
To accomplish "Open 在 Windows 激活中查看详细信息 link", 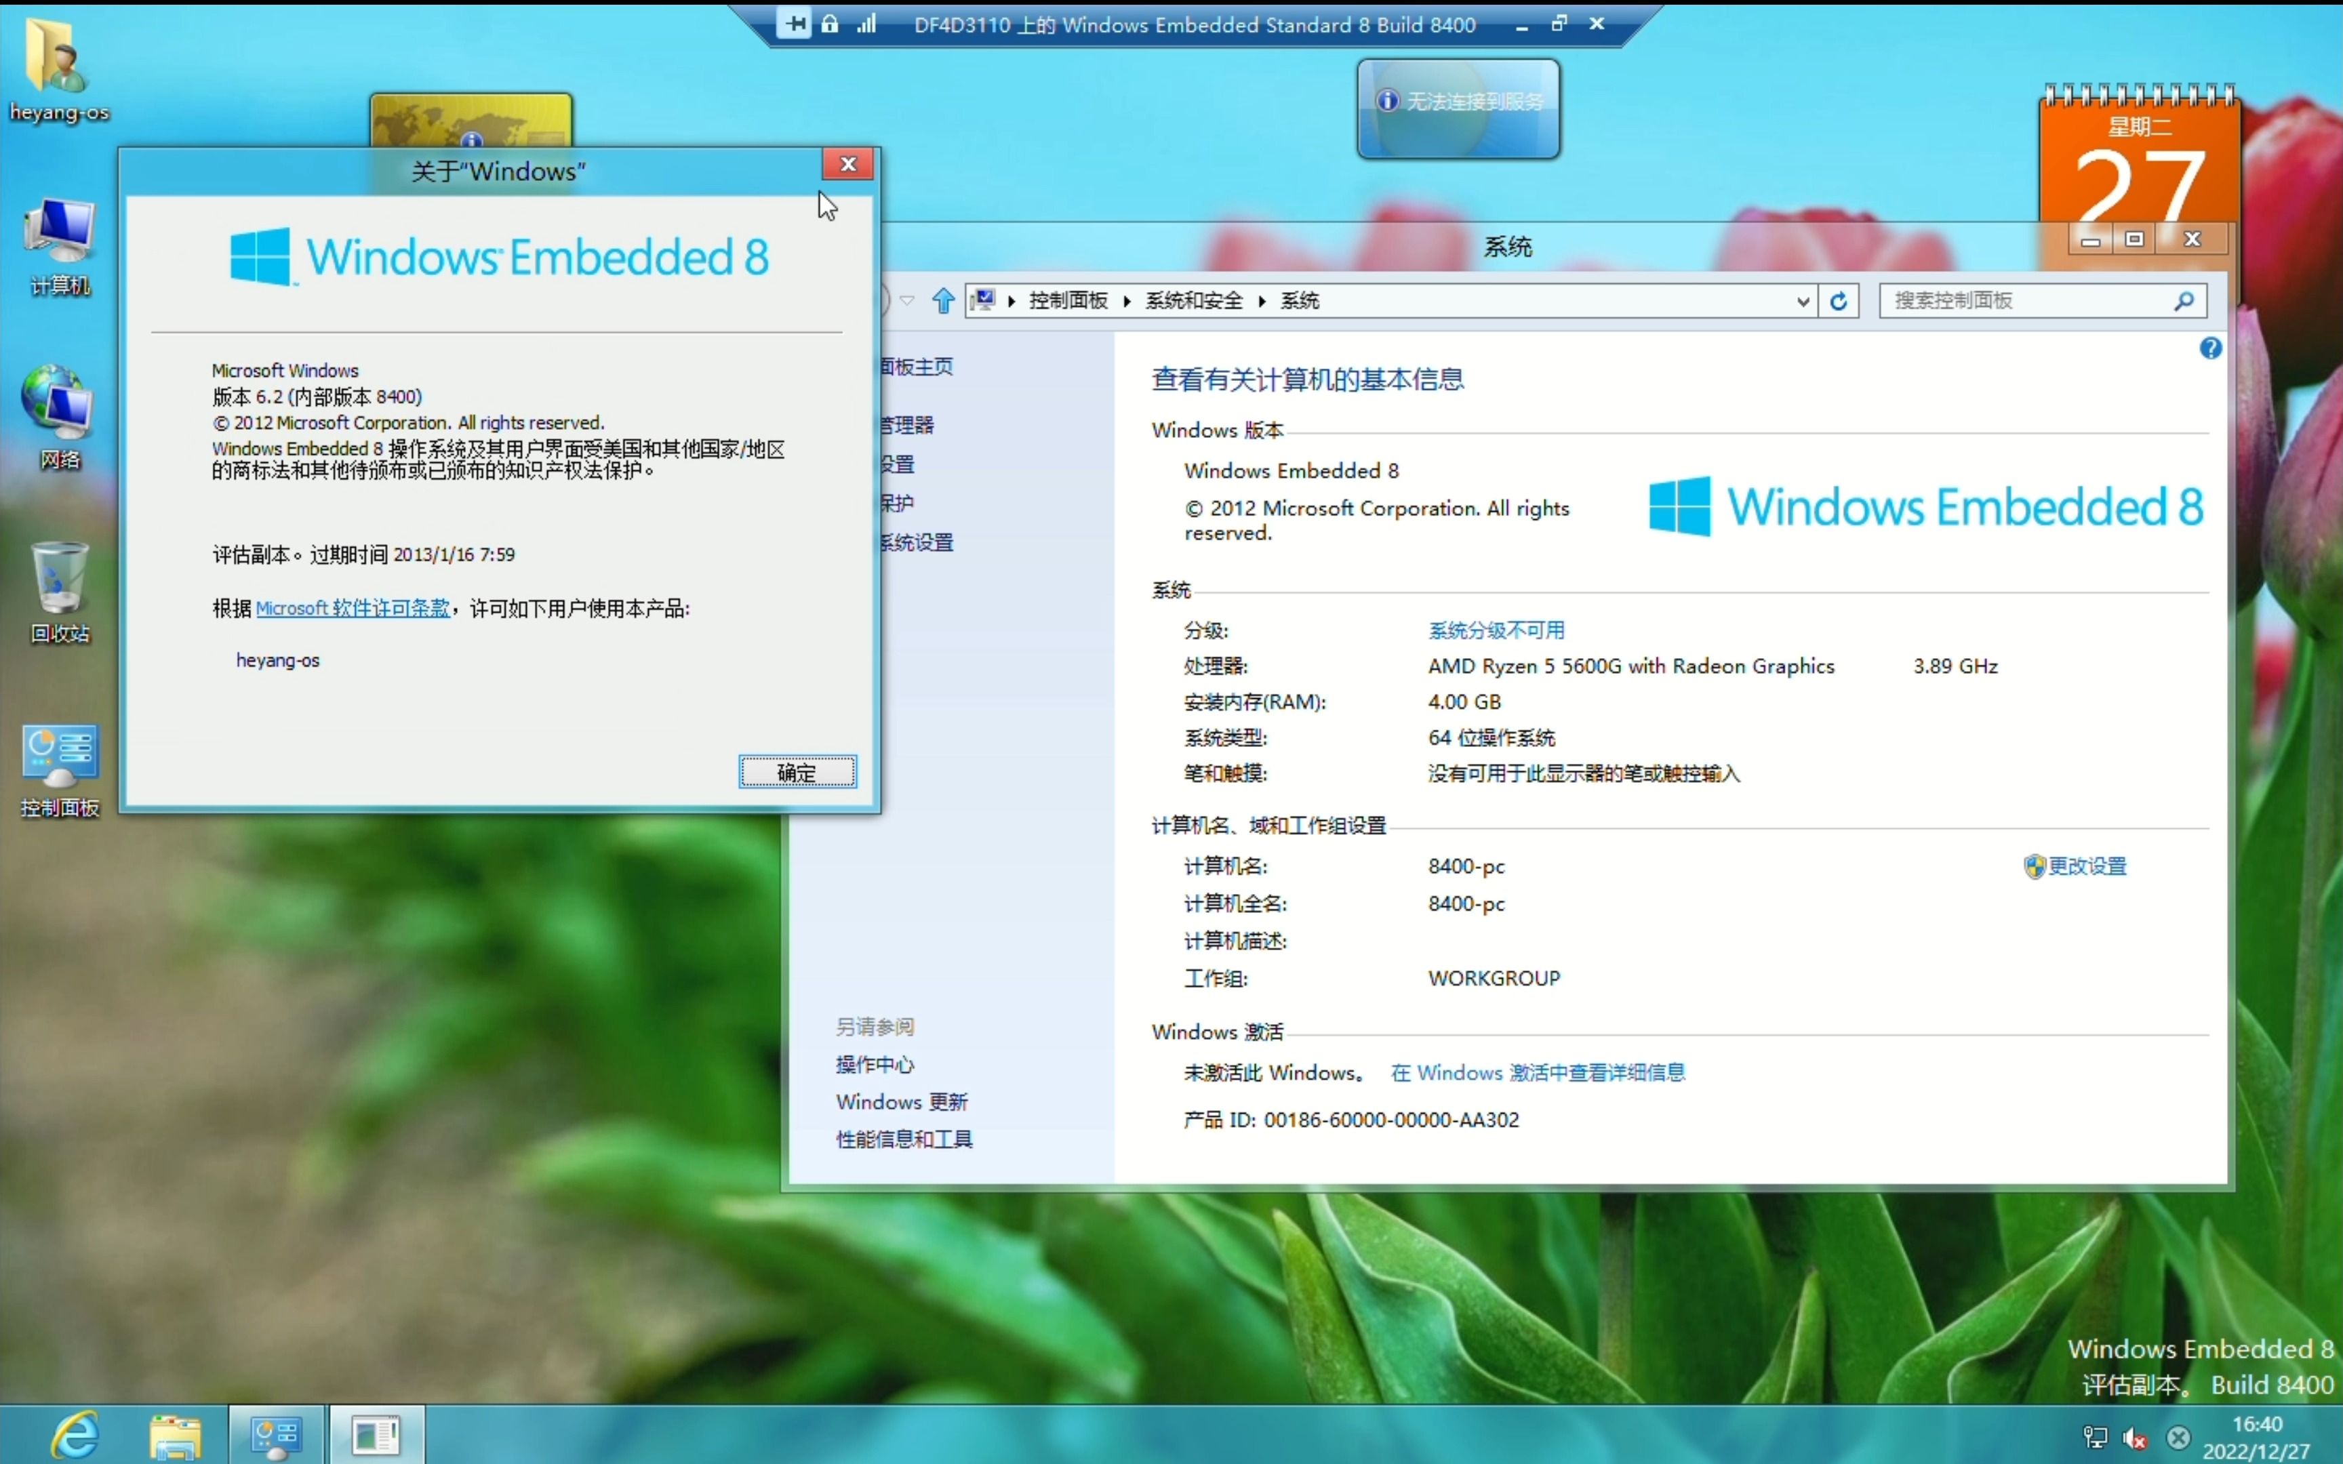I will pos(1538,1073).
